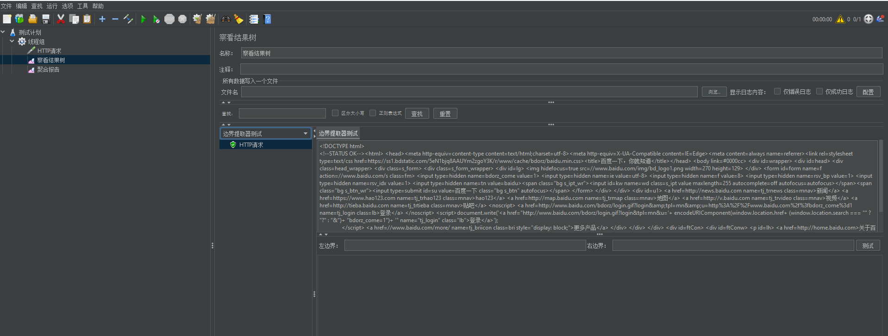Viewport: 888px width, 336px height.
Task: Toggle the 正则表达式 checkbox
Action: [373, 113]
